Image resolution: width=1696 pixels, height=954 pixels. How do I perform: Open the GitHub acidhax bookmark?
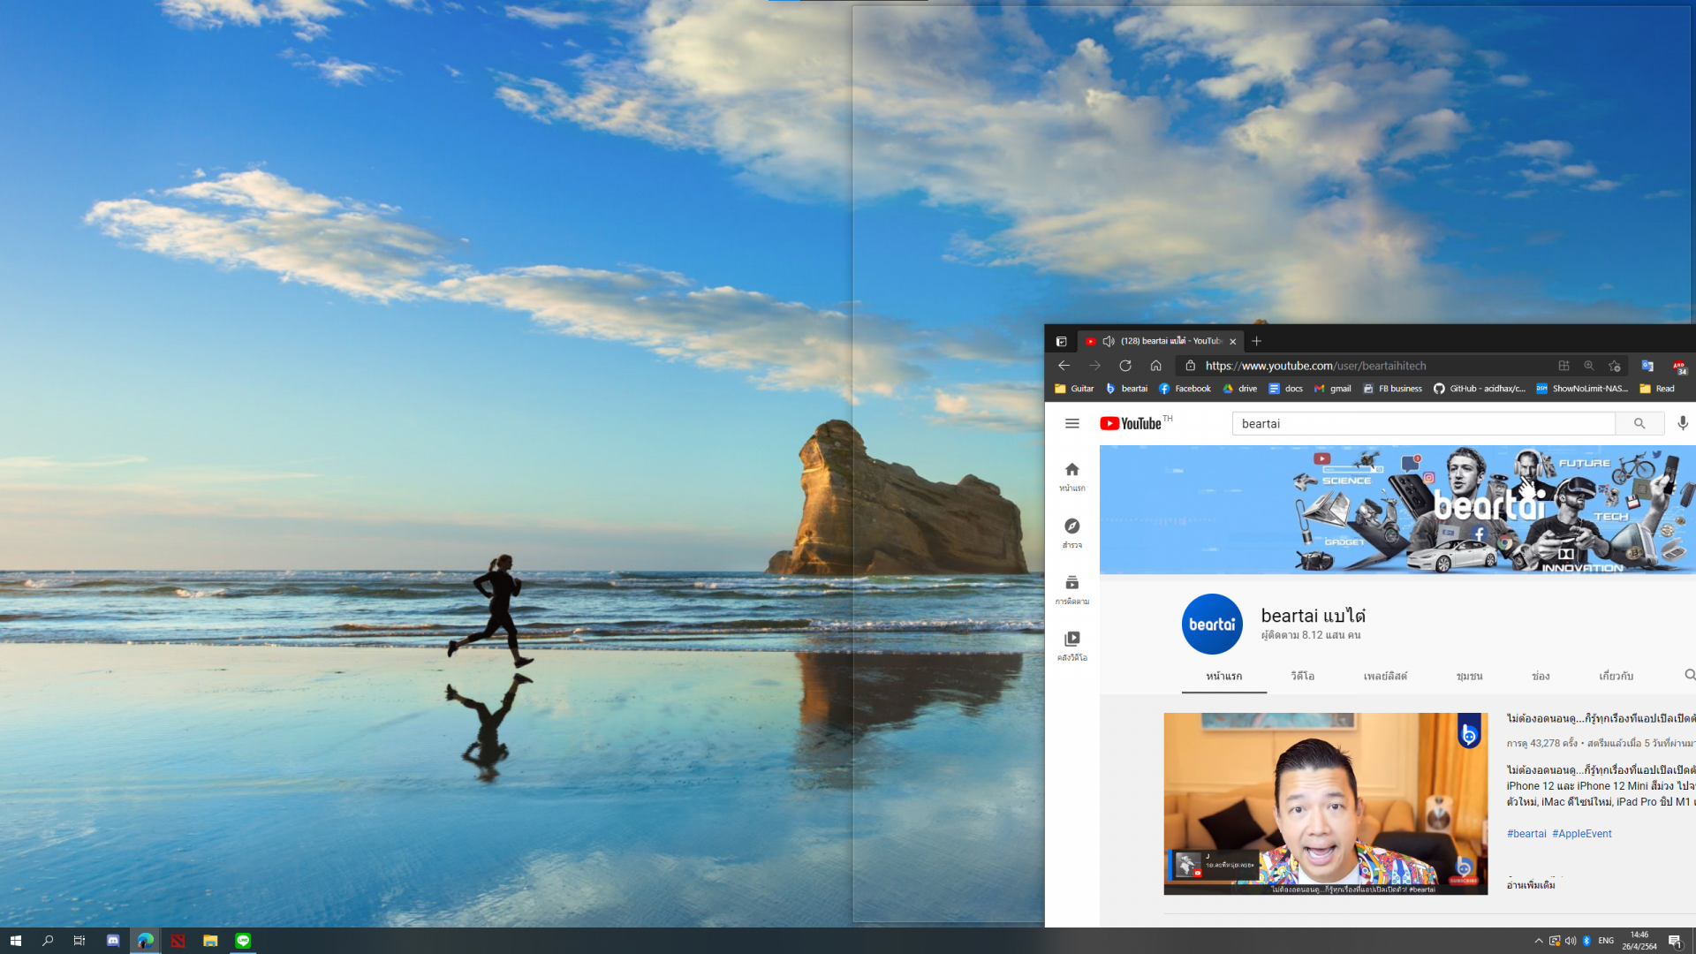pyautogui.click(x=1480, y=389)
